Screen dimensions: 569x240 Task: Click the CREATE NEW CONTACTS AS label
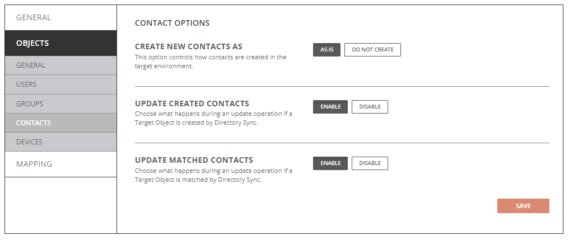[x=189, y=46]
